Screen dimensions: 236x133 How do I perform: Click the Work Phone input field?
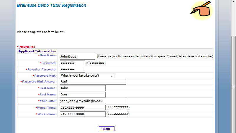point(82,114)
